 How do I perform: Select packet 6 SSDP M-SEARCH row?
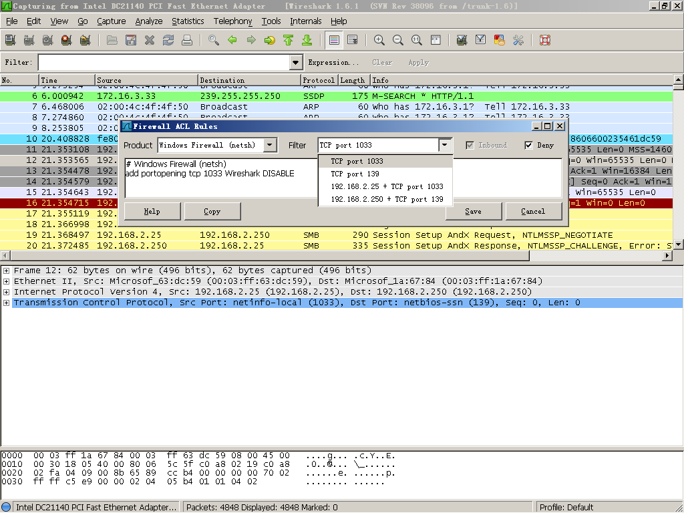coord(336,96)
